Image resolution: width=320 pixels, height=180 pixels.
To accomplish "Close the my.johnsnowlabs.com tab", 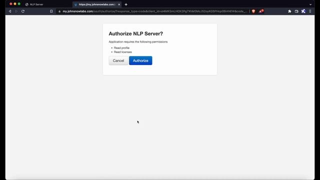I will pos(119,4).
